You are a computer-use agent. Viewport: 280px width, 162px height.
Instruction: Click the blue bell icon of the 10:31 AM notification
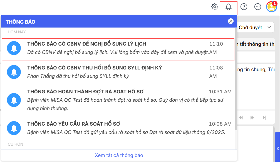[x=14, y=99]
